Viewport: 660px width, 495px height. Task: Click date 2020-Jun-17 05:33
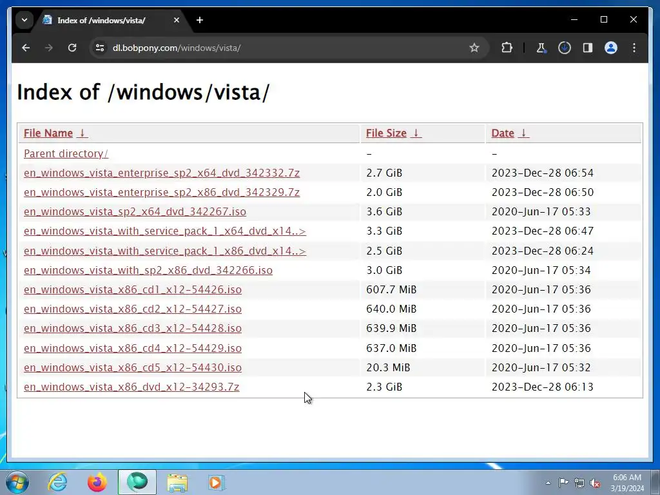coord(541,211)
